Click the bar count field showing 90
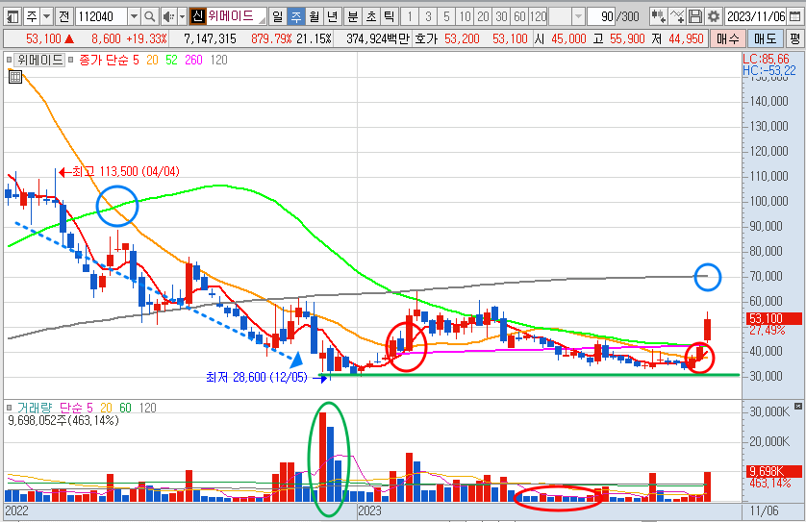This screenshot has width=806, height=522. click(601, 17)
